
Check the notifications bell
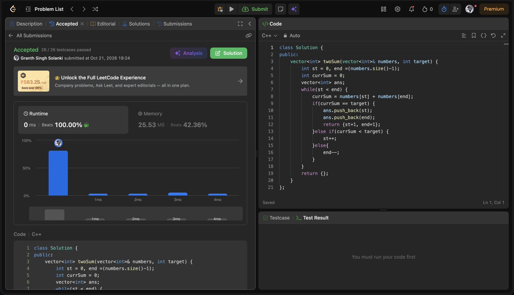412,9
